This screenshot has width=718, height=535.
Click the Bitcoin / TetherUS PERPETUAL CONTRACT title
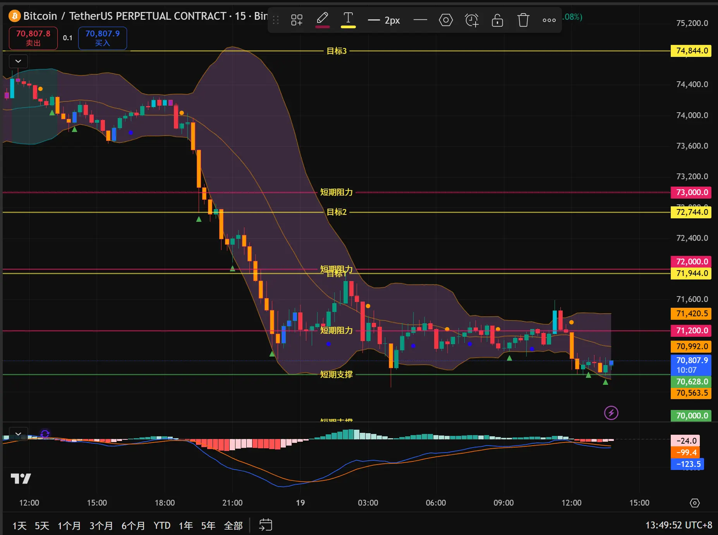(125, 16)
